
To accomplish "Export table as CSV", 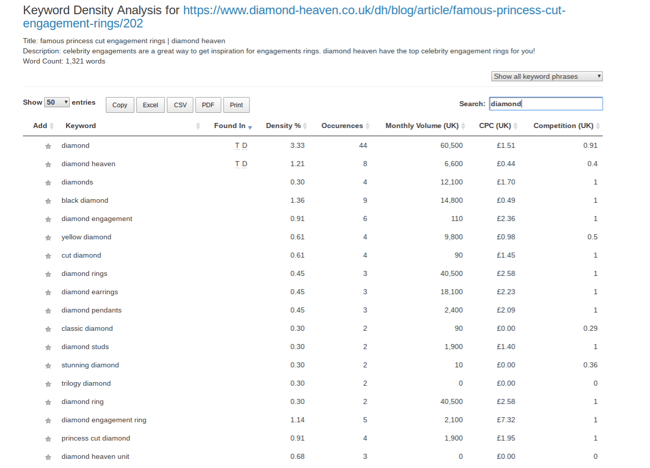I will point(180,105).
